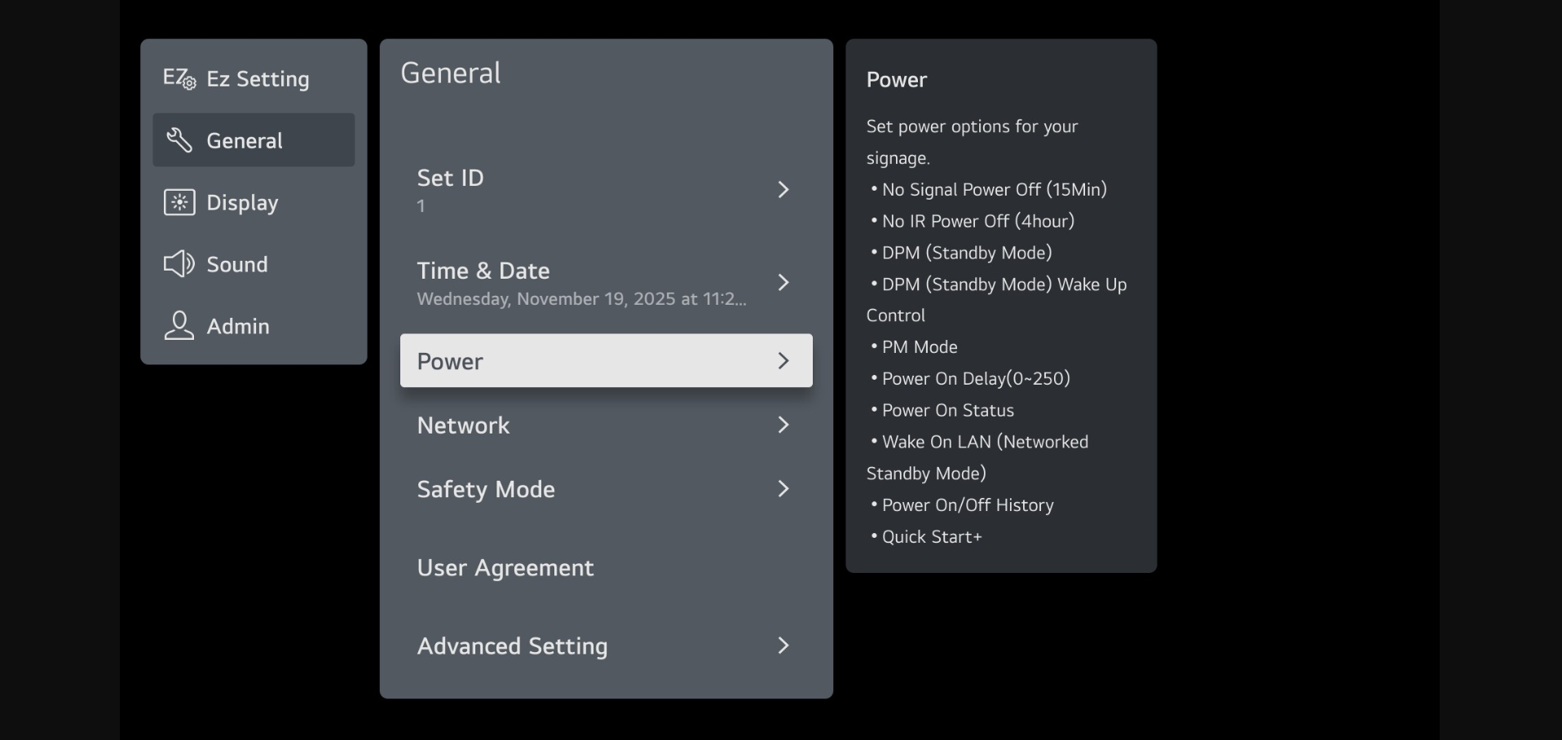
Task: Select the Power menu label
Action: [450, 361]
